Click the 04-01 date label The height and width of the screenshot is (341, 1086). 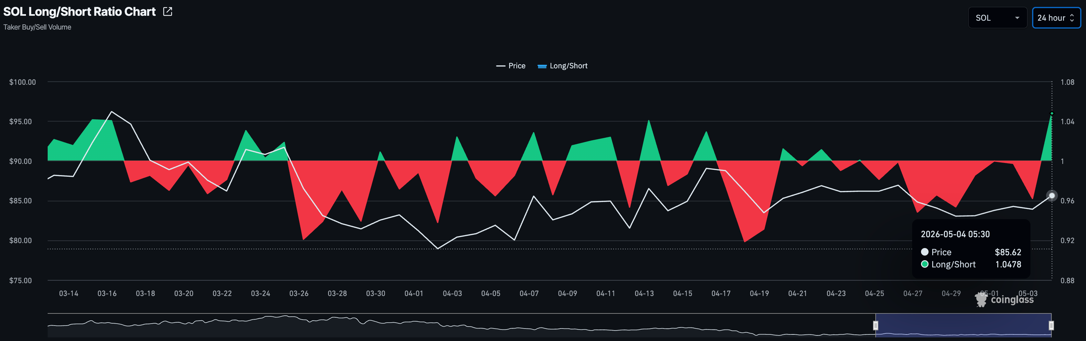pos(414,293)
